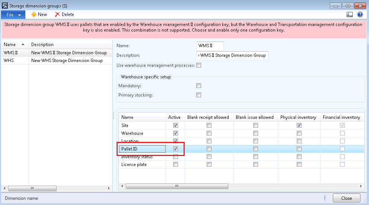Viewport: 369px width, 205px height.
Task: Open the Help question mark icon
Action: coord(360,14)
